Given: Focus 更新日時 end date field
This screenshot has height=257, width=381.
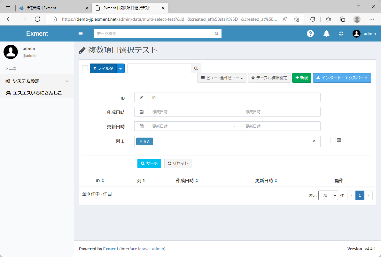Looking at the screenshot, I should click(x=281, y=126).
